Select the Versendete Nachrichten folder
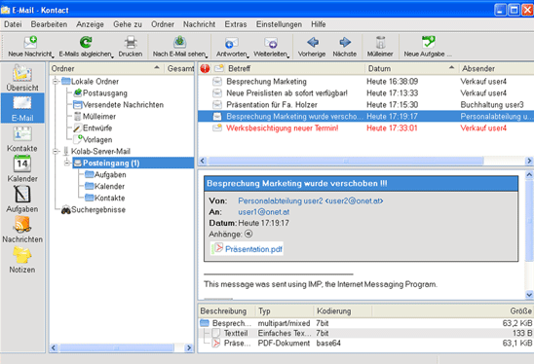 click(118, 104)
